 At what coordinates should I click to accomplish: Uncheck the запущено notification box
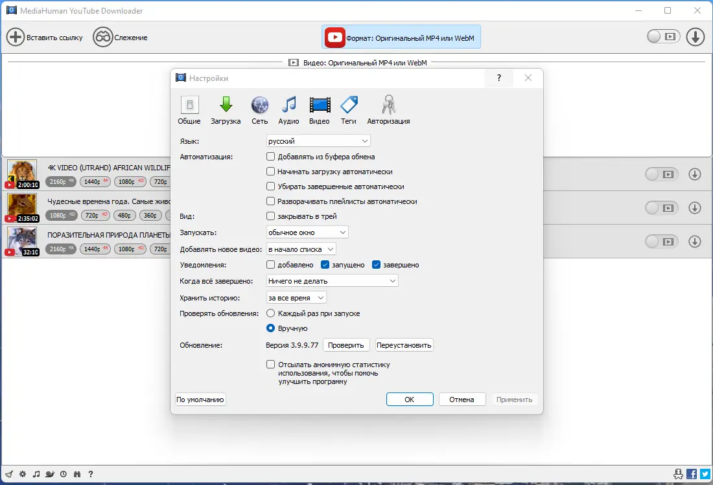tap(325, 265)
